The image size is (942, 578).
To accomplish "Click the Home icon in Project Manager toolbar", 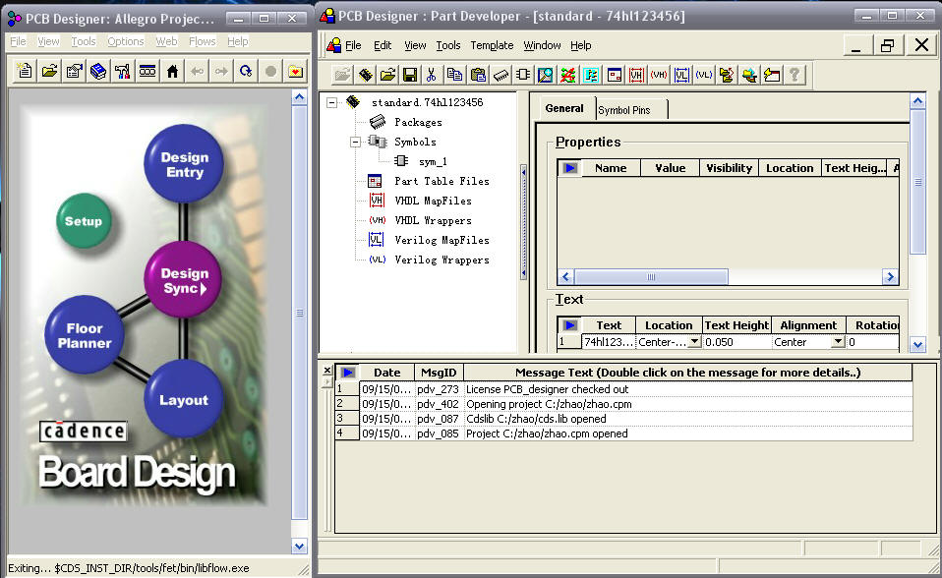I will [x=172, y=71].
